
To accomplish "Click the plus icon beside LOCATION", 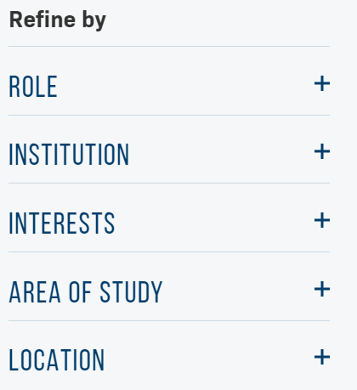I will click(x=322, y=357).
